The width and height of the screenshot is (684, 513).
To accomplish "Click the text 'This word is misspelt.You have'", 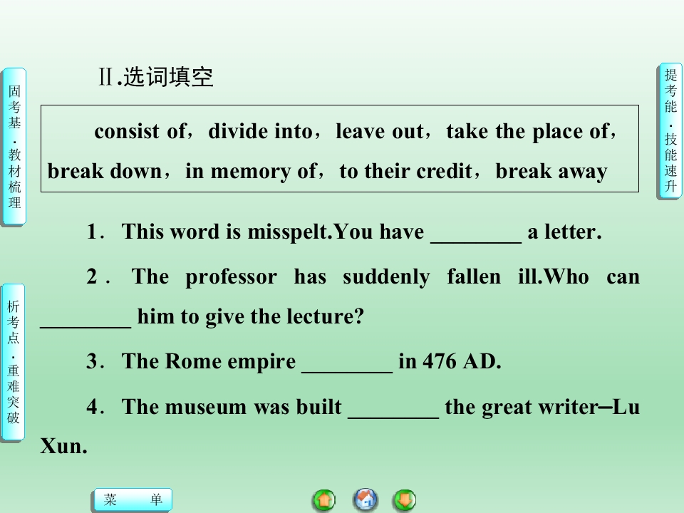I will click(273, 232).
